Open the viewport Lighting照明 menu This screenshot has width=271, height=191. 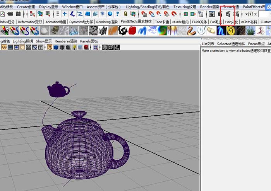pyautogui.click(x=22, y=41)
